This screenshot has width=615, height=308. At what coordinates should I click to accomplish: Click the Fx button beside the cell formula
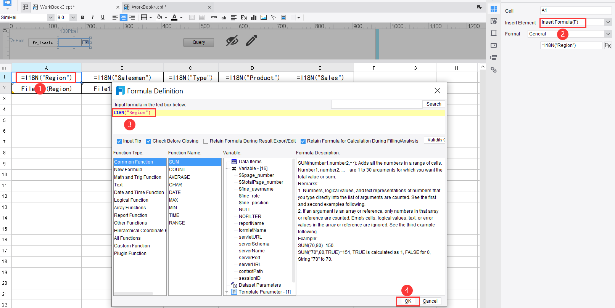[x=608, y=45]
